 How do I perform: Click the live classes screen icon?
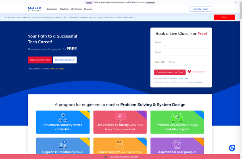120,117
